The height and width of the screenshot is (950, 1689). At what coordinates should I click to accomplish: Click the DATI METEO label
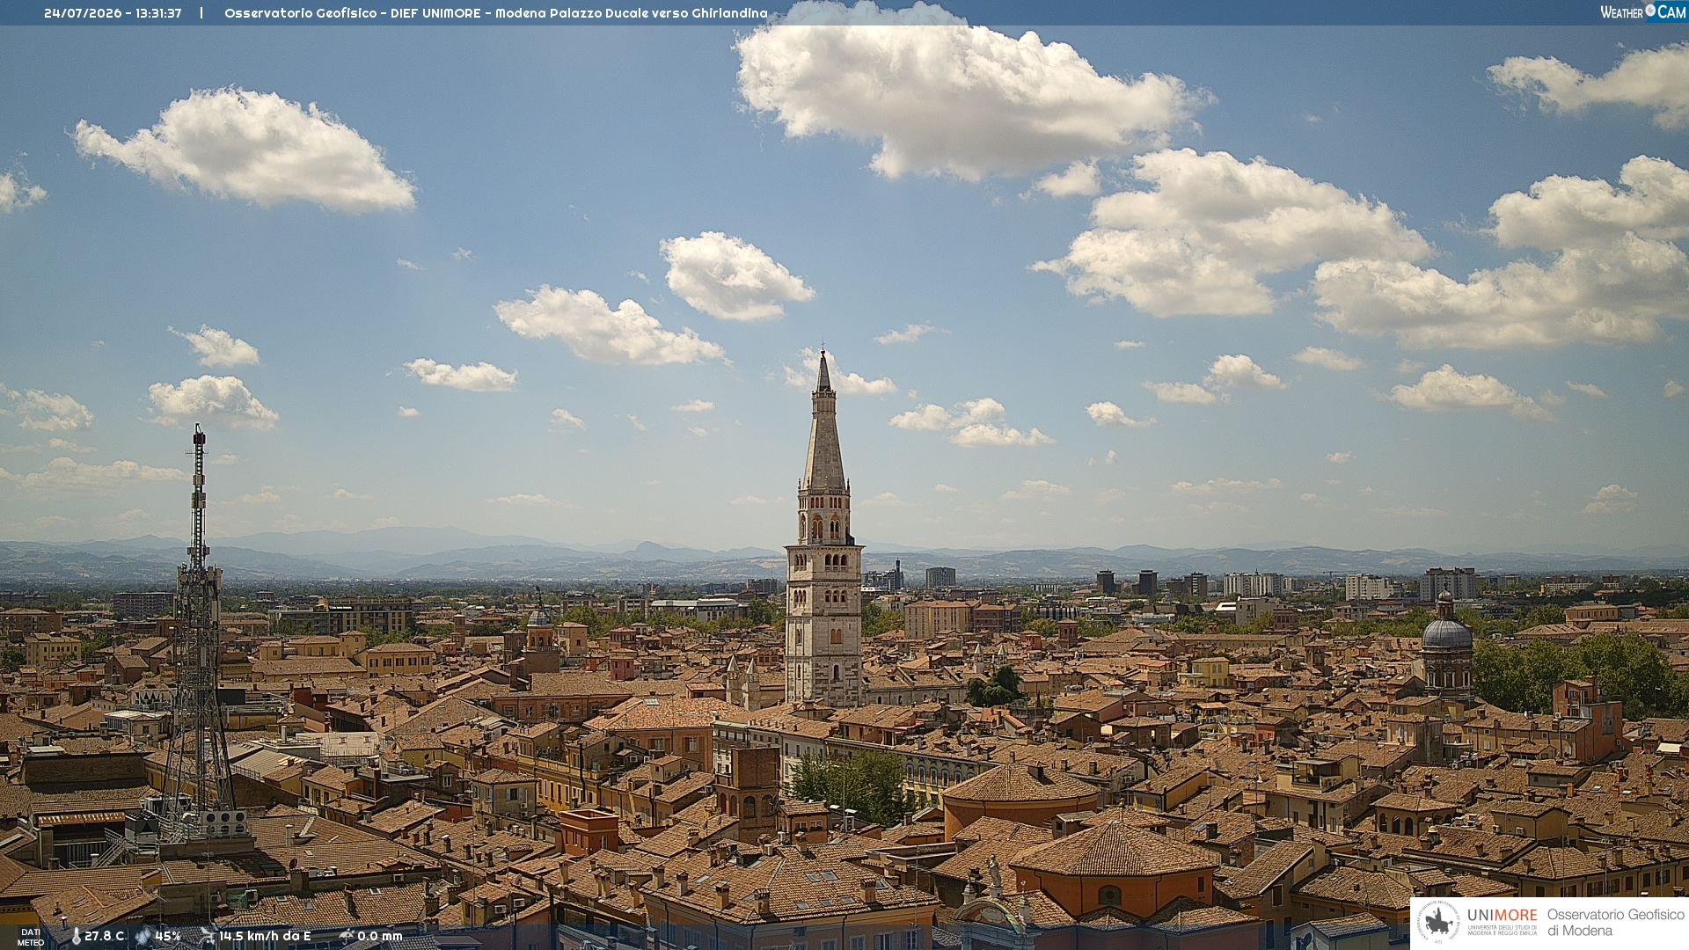(31, 938)
